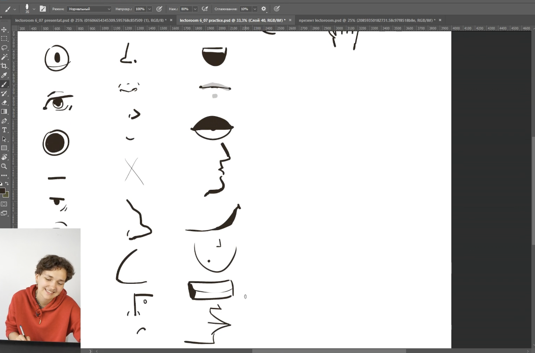
Task: Select the Horizontal Type tool
Action: [4, 130]
